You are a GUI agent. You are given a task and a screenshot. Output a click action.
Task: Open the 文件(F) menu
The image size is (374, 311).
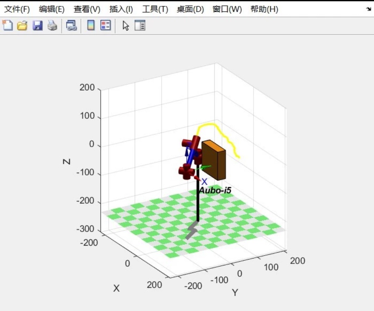[17, 9]
